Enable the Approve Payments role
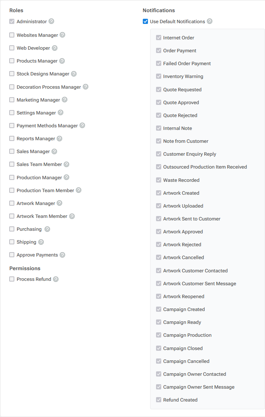265x417 pixels. tap(11, 255)
